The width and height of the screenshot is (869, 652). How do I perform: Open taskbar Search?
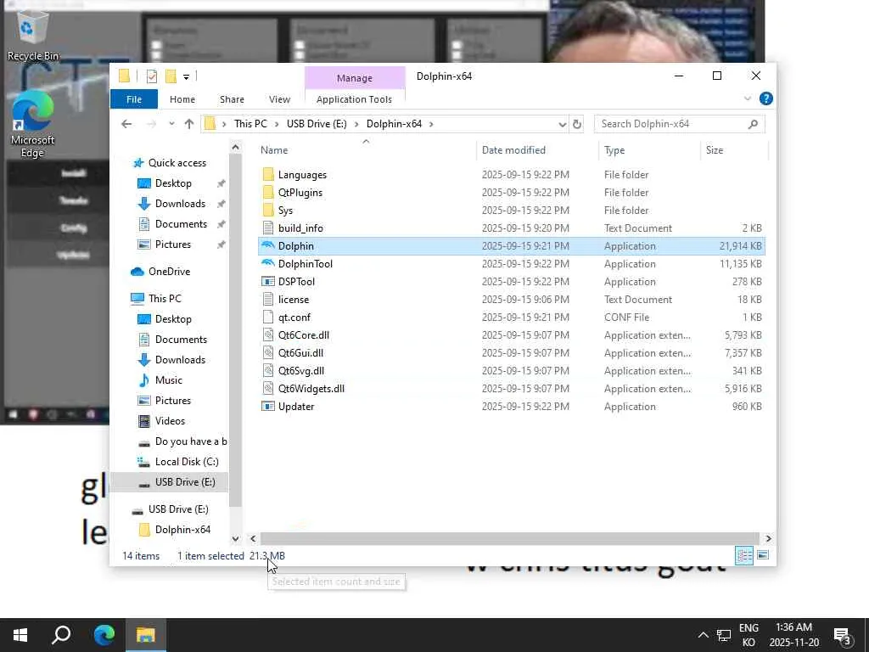tap(61, 635)
